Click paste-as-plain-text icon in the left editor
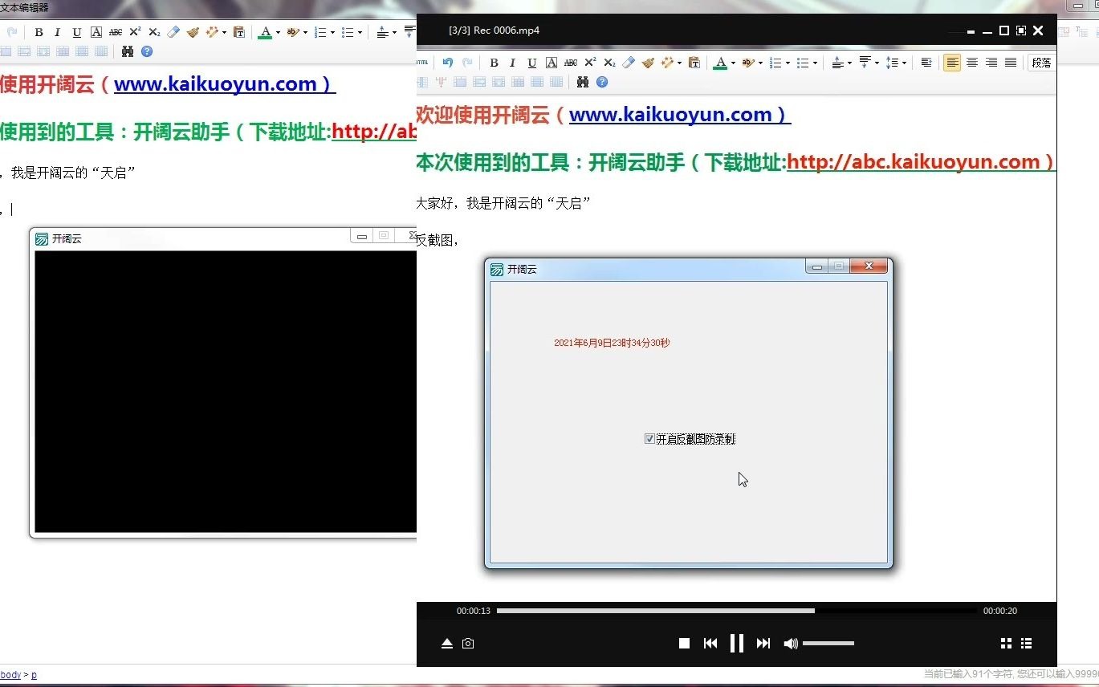Image resolution: width=1099 pixels, height=687 pixels. coord(238,33)
